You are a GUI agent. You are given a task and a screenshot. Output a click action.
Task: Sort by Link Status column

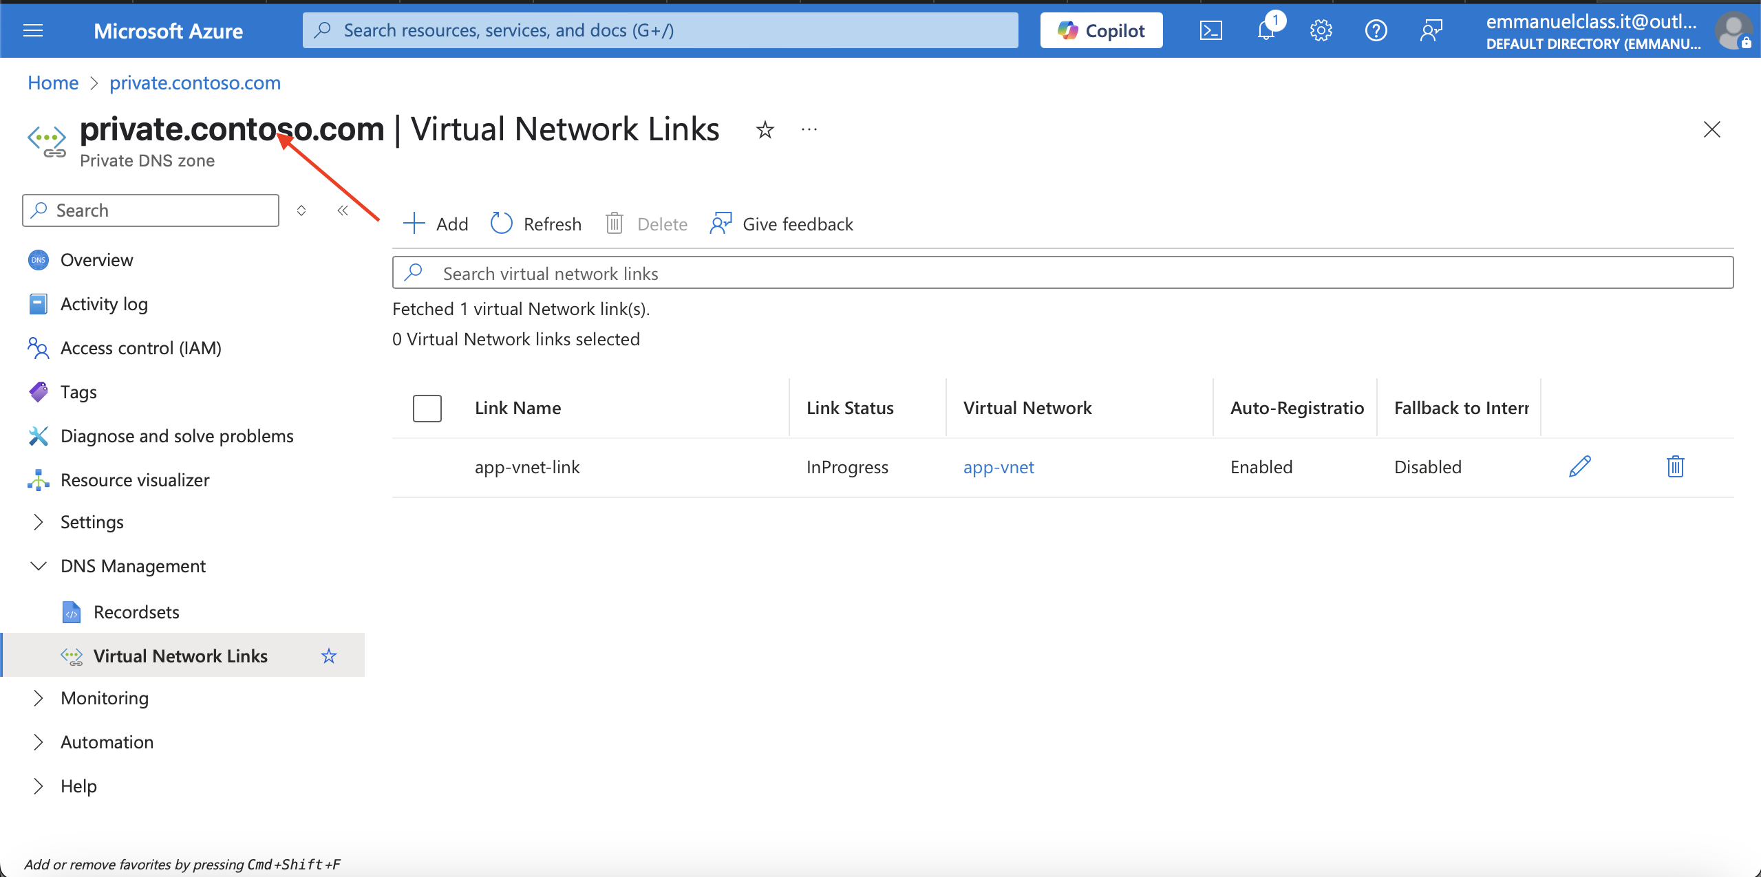850,409
